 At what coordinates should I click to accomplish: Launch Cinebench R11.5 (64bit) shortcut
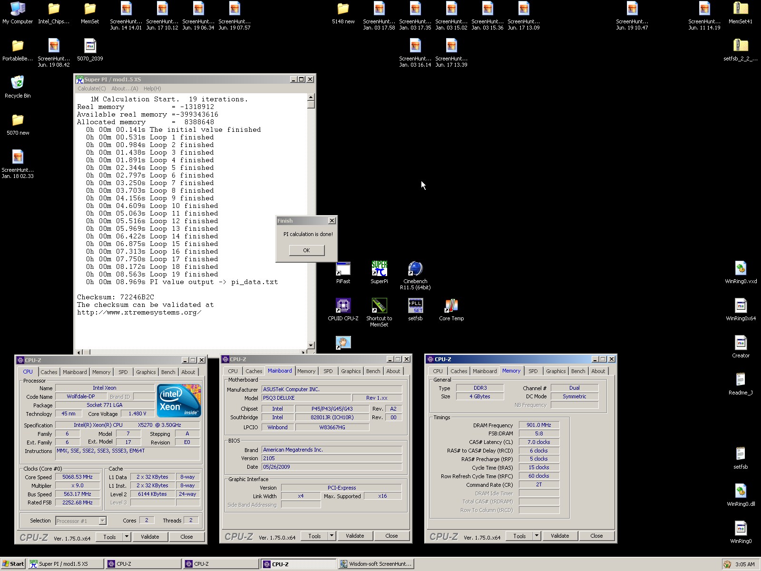click(415, 276)
